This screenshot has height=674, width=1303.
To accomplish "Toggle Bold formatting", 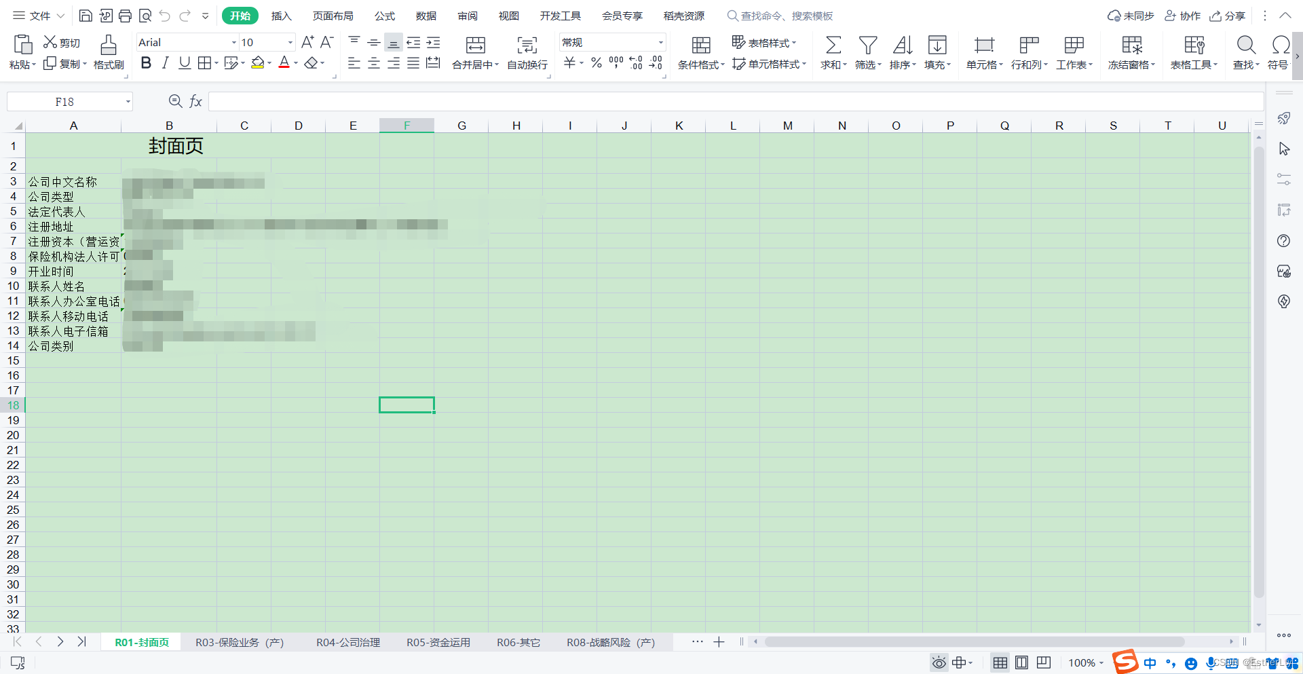I will click(146, 63).
